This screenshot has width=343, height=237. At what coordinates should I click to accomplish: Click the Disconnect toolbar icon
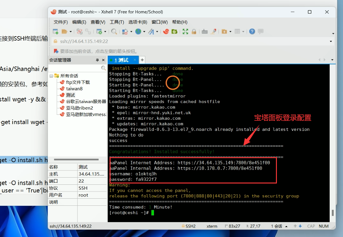(80, 32)
